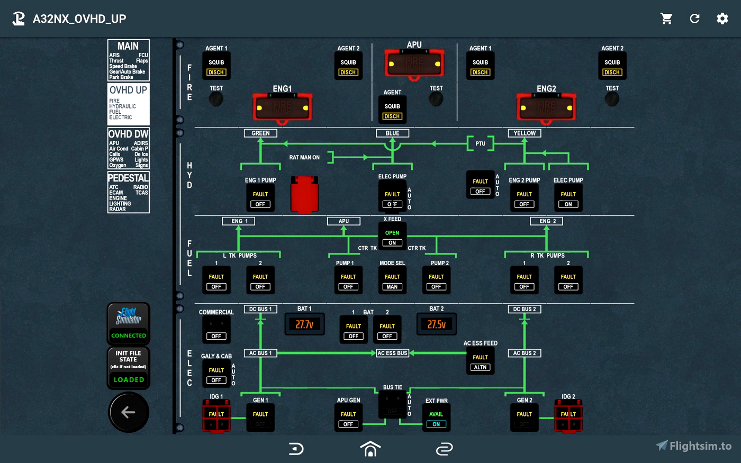Toggle AC ESS FEED ALTN switch
The height and width of the screenshot is (463, 741).
(480, 361)
